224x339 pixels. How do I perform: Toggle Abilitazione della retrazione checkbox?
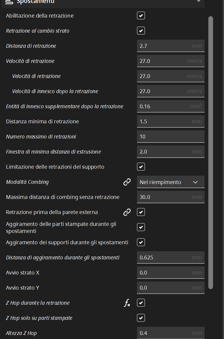(x=141, y=16)
